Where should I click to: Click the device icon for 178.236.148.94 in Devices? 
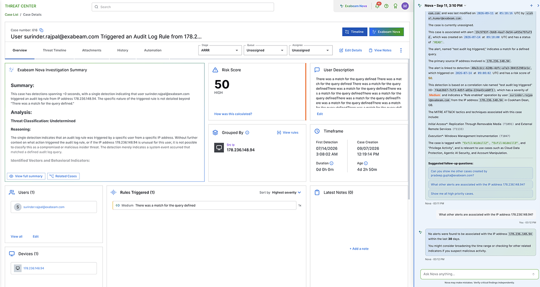18,269
